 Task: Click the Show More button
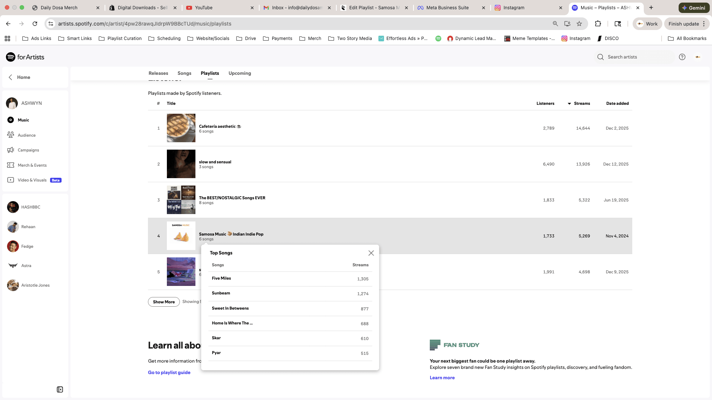[164, 302]
